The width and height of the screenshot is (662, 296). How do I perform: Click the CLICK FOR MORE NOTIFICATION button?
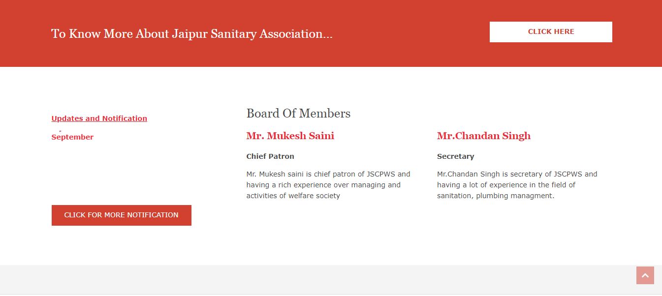[121, 215]
